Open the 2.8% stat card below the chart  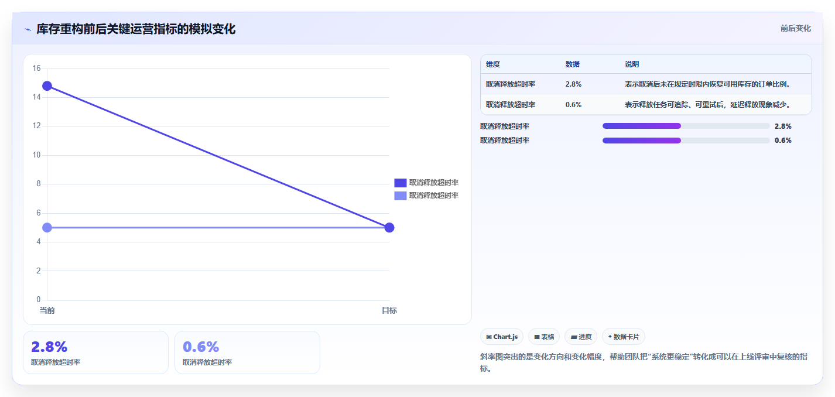click(95, 352)
